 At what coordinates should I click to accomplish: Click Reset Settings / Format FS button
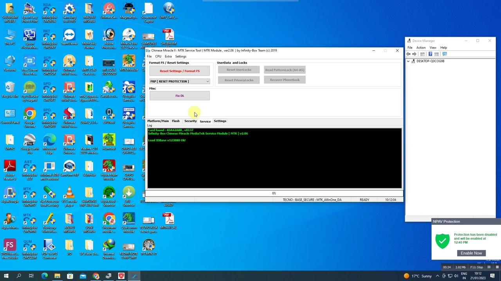coord(180,71)
